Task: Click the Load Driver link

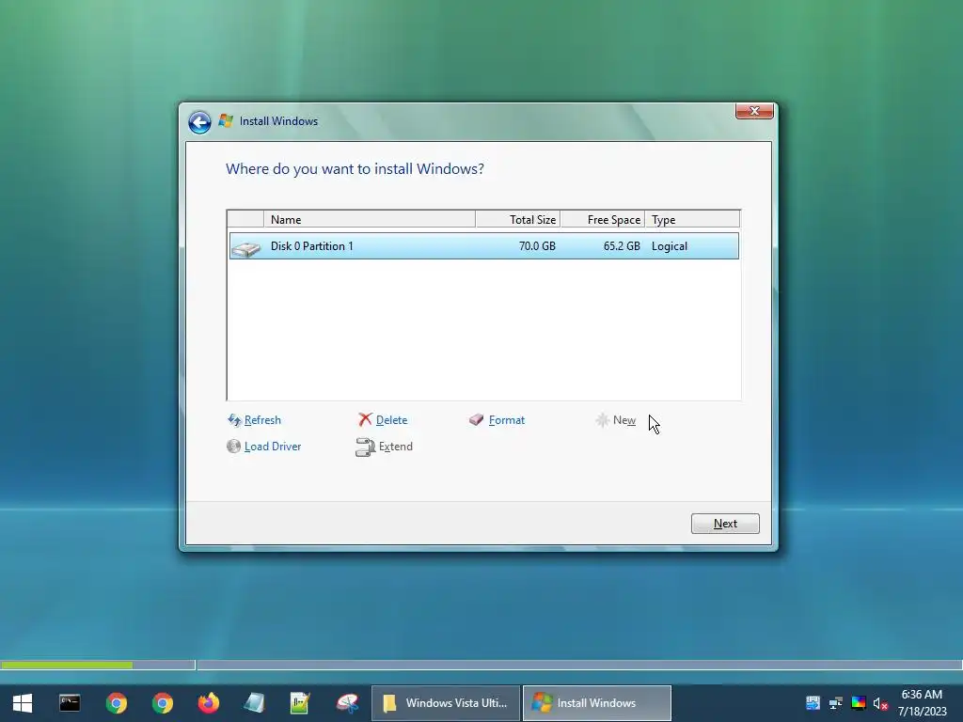Action: 273,447
